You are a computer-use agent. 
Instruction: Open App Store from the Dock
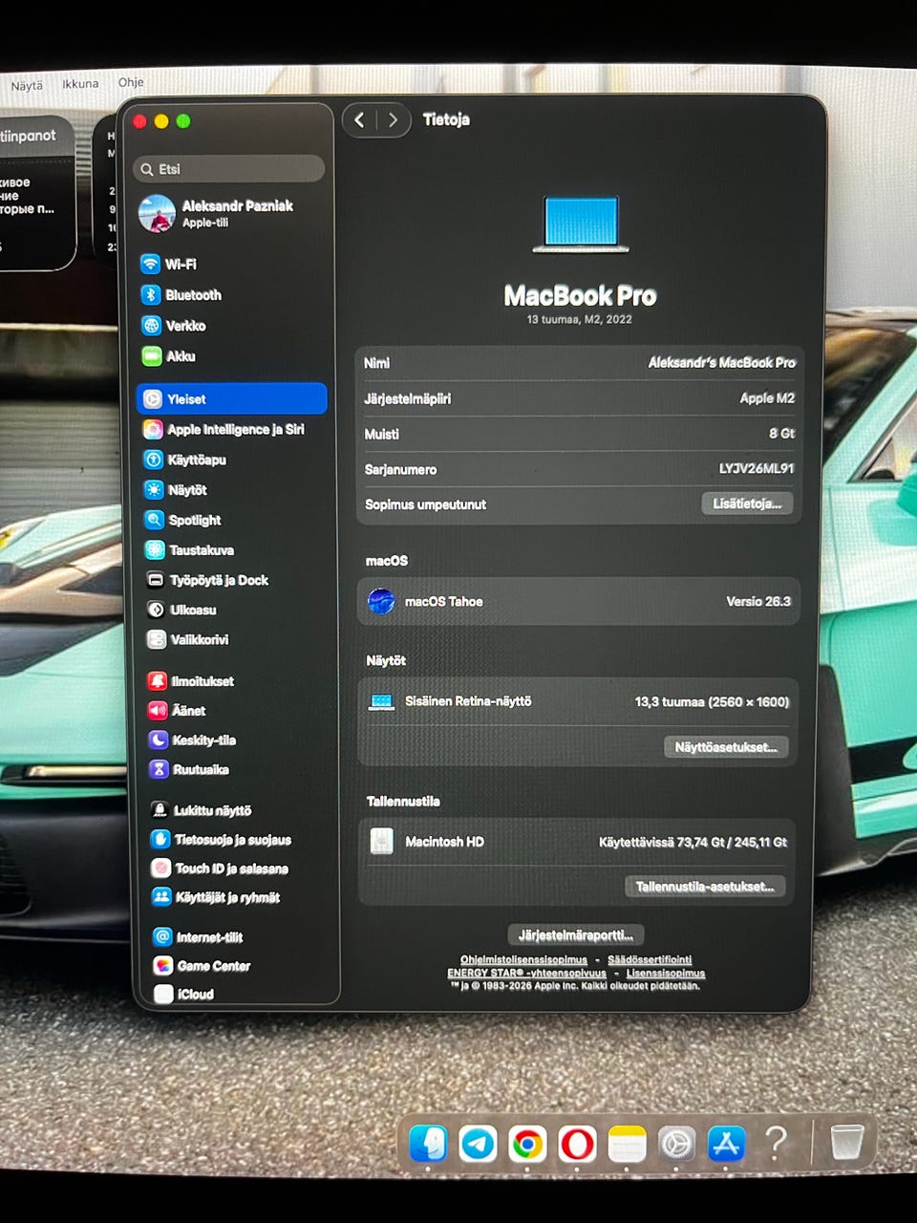pyautogui.click(x=726, y=1143)
